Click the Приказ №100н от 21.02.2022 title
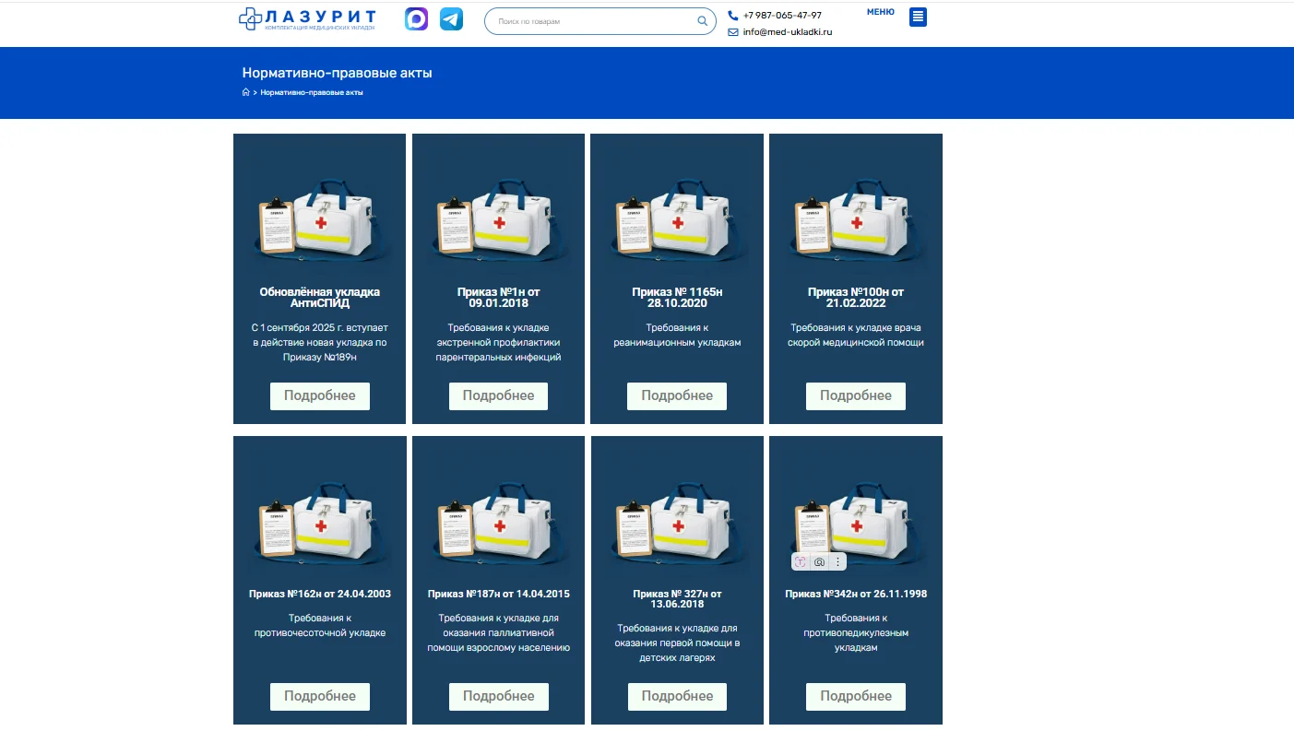Screen dimensions: 1294x731 click(855, 298)
